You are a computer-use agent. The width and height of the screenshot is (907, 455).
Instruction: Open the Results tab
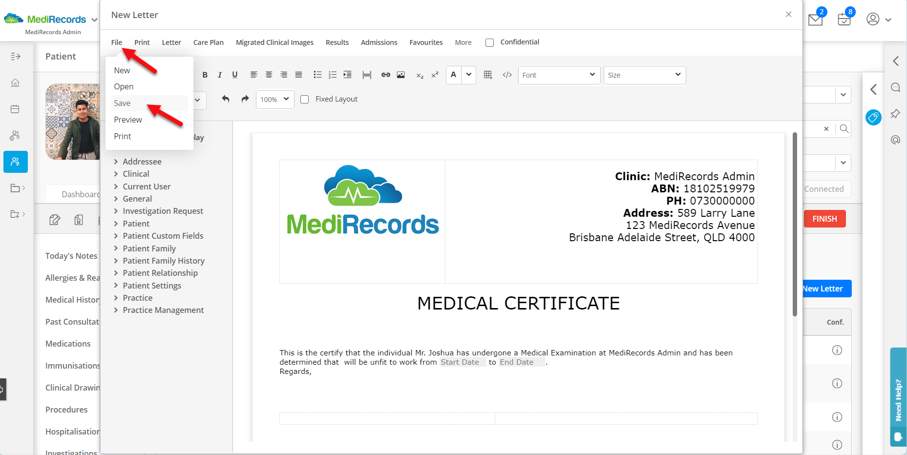(337, 42)
